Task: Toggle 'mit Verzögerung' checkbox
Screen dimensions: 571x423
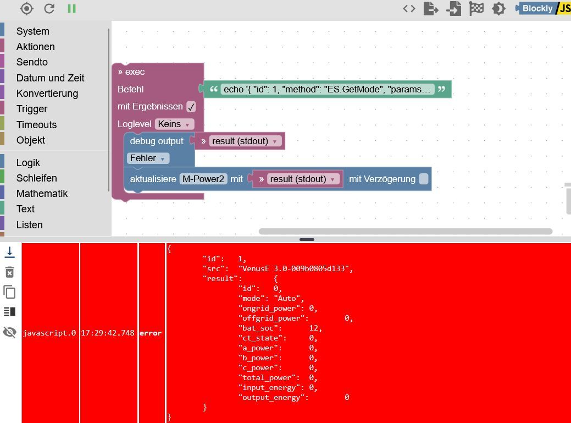Action: 424,179
